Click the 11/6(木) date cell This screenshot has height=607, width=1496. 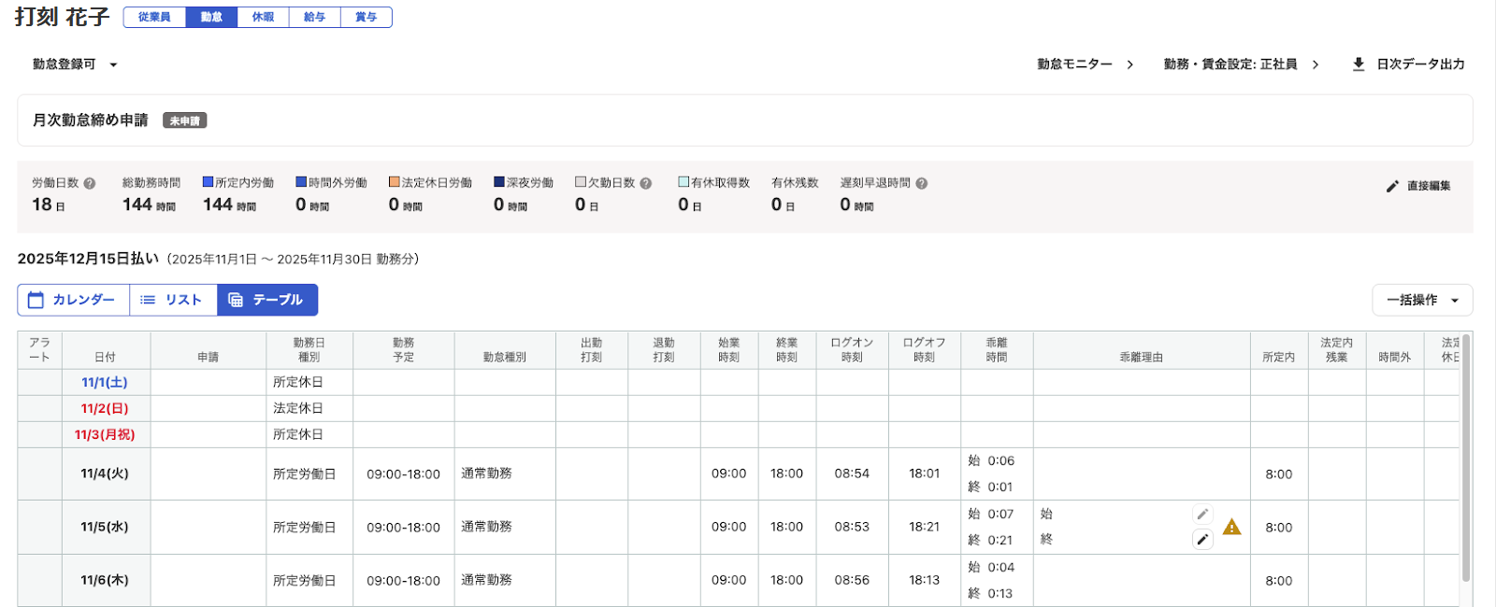click(105, 580)
